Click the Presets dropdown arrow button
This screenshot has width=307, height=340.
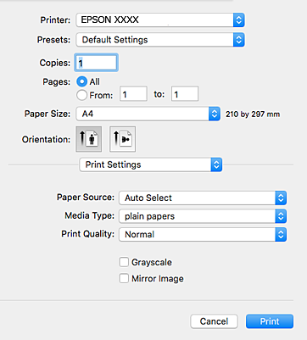pos(238,40)
